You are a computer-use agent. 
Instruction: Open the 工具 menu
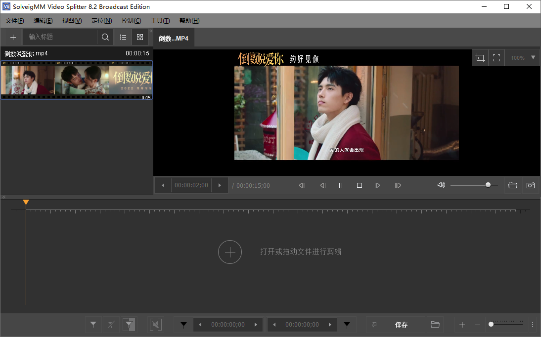click(160, 21)
